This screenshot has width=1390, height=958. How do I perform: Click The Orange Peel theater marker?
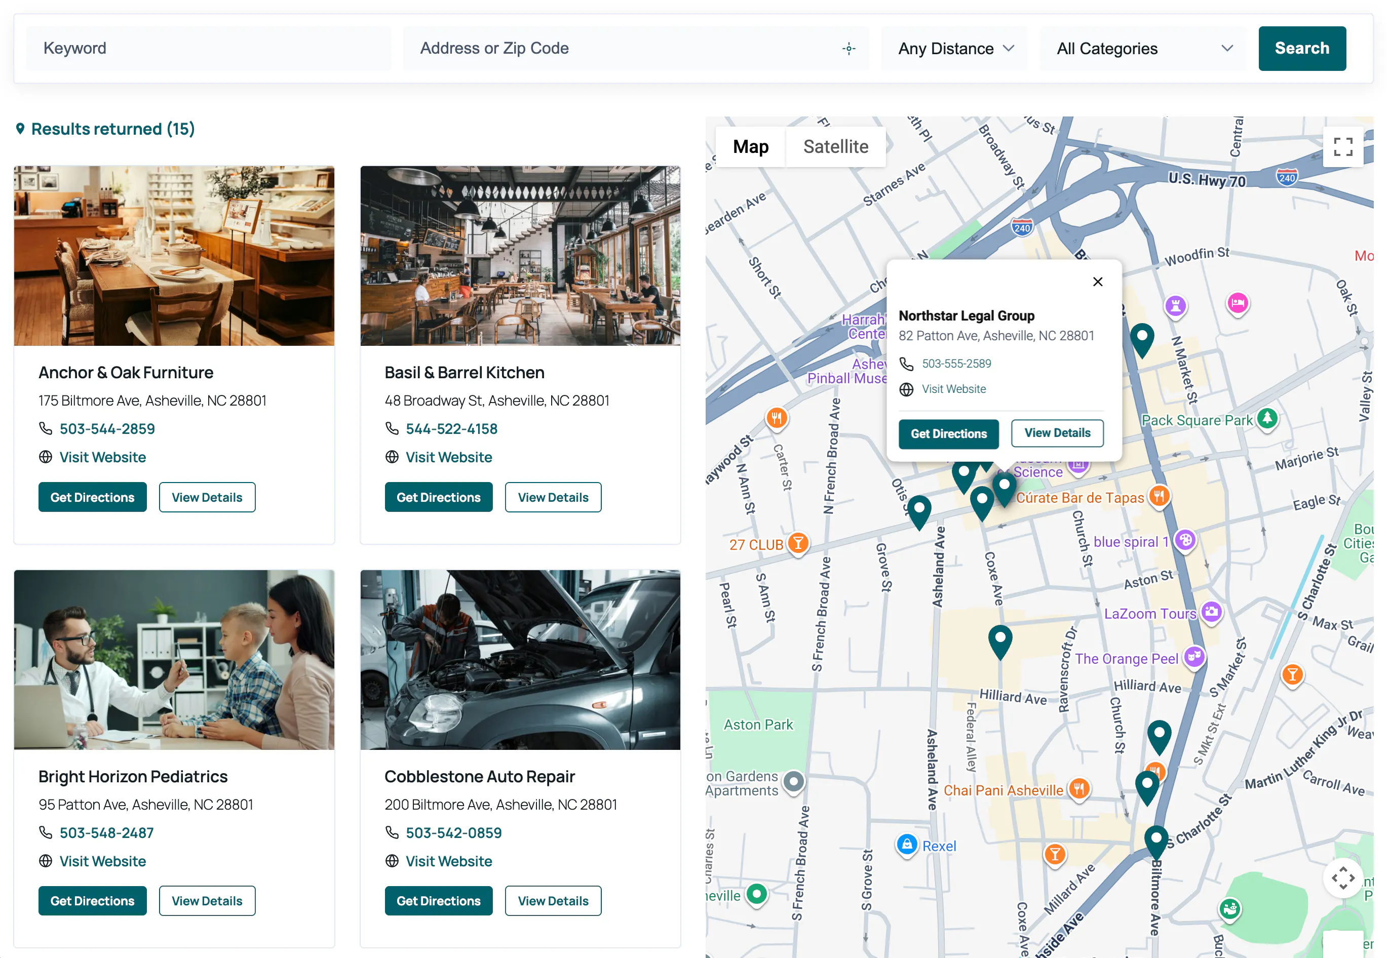(1194, 658)
